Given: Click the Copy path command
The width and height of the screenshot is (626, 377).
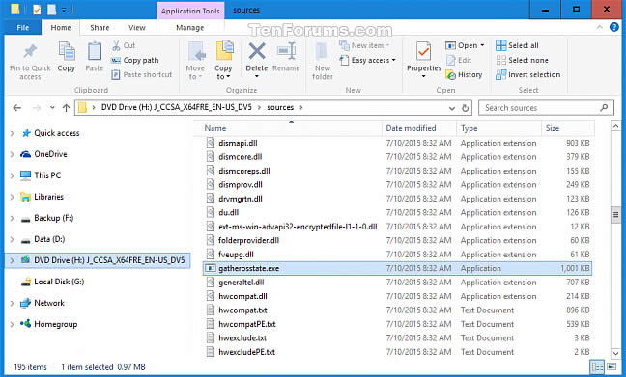Looking at the screenshot, I should (135, 60).
